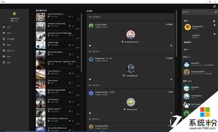218x132 pixels.
Task: Share SoldVannessWu's activity post
Action: coord(171,113)
